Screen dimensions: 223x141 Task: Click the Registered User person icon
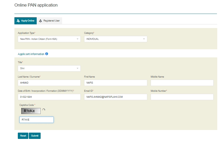pyautogui.click(x=41, y=21)
